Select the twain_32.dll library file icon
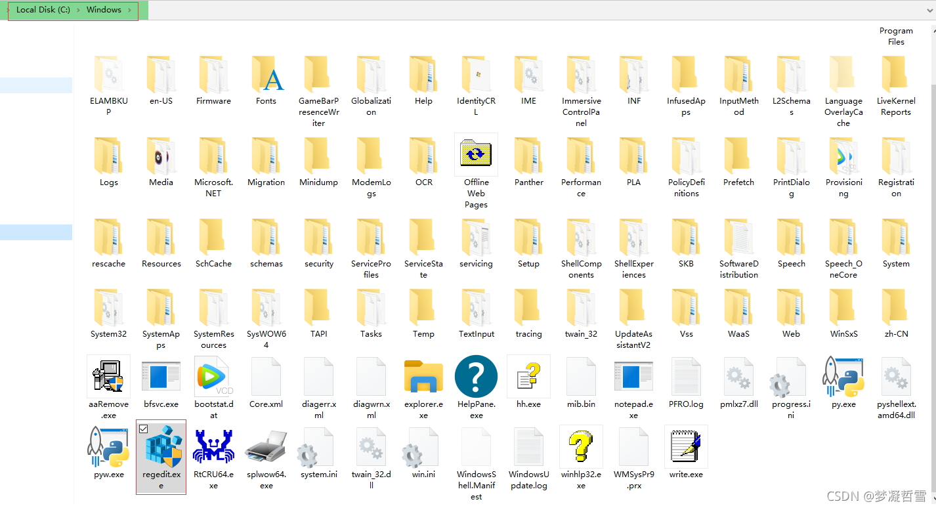 [x=371, y=447]
